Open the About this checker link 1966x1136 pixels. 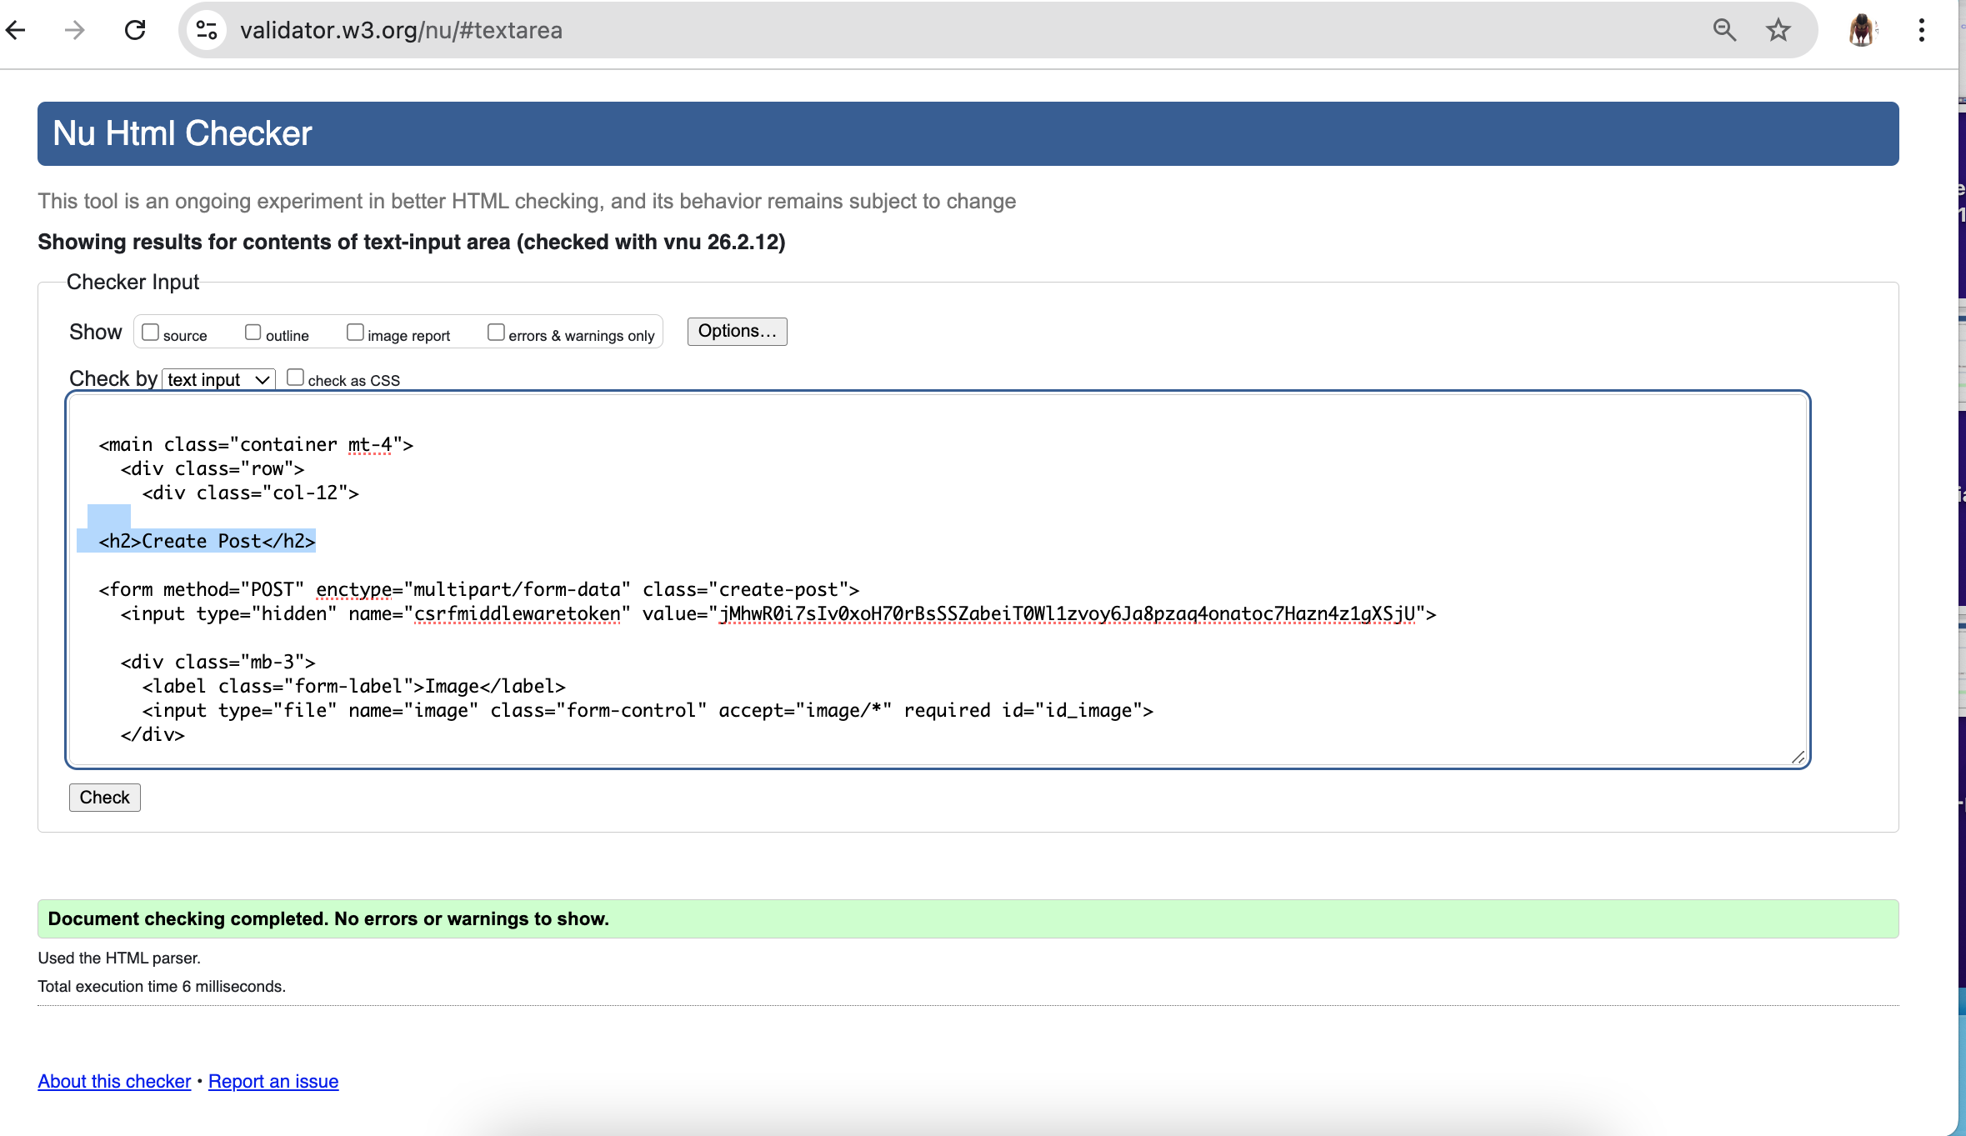(x=113, y=1081)
